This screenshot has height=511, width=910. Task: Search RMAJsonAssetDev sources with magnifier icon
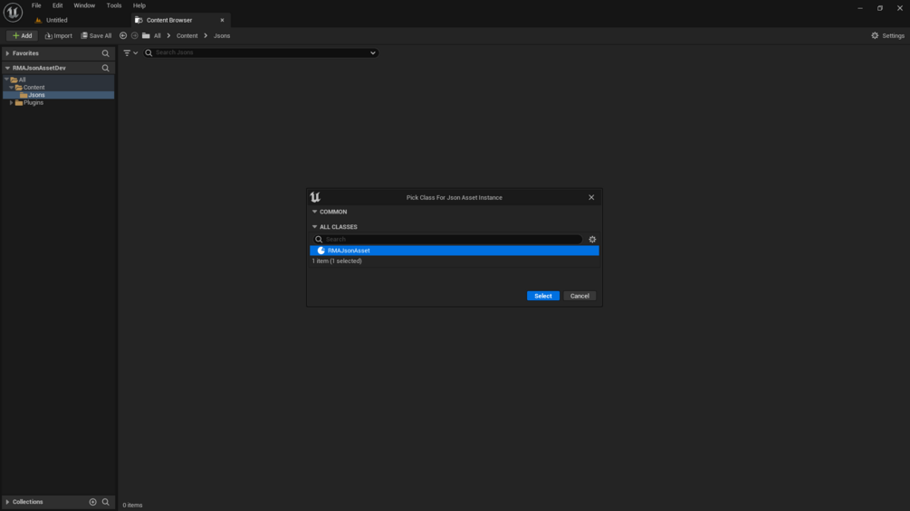click(106, 68)
